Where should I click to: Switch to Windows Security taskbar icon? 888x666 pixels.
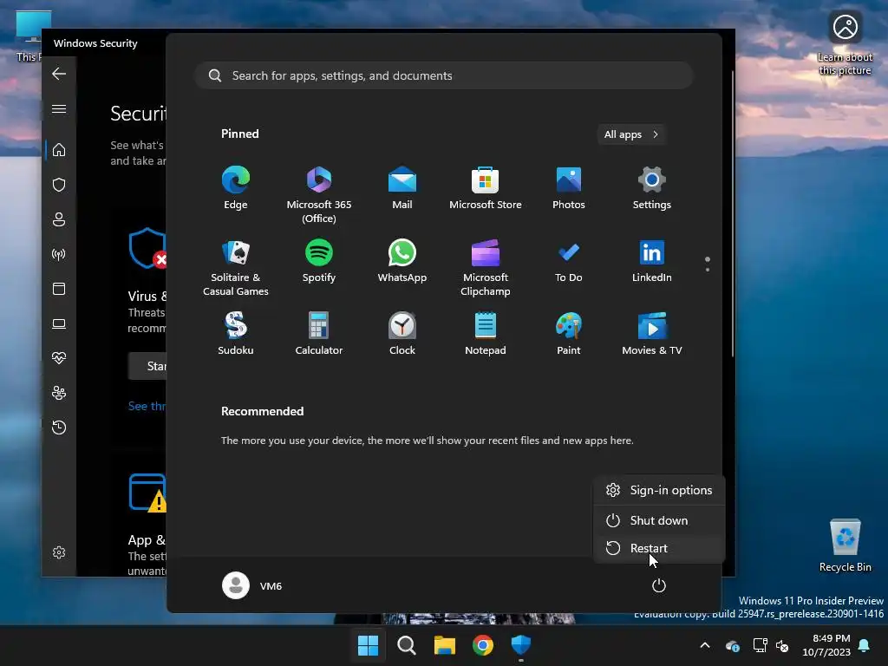[x=521, y=645]
